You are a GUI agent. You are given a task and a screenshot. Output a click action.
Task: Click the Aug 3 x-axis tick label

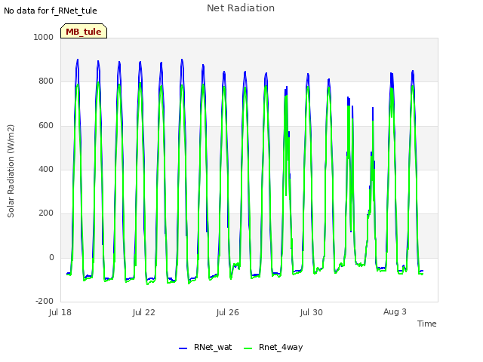(x=395, y=311)
